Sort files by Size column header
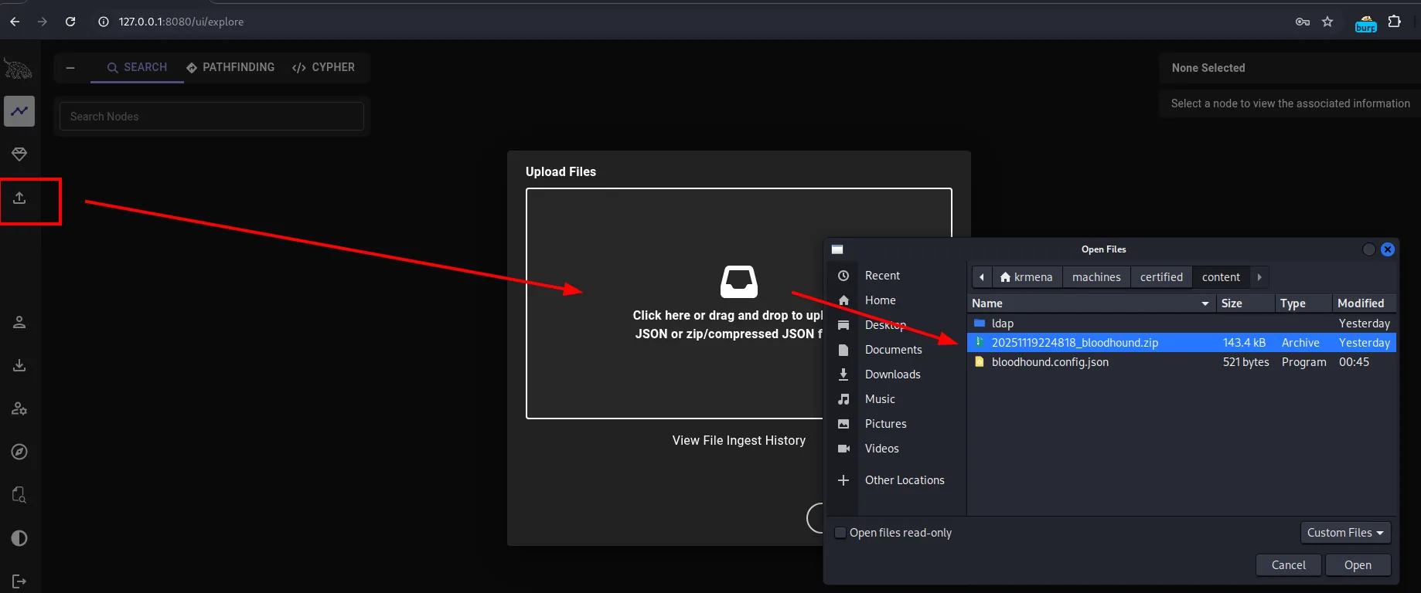The height and width of the screenshot is (593, 1421). pos(1245,303)
